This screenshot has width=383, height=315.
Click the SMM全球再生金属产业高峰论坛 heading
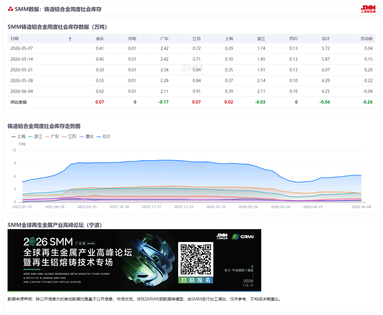[54, 225]
